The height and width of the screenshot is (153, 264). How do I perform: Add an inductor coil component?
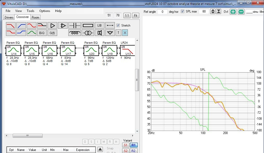pyautogui.click(x=75, y=33)
